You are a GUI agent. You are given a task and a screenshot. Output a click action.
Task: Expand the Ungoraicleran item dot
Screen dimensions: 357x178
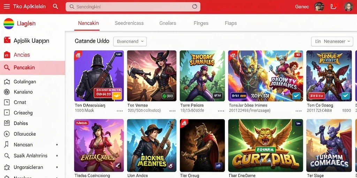(x=57, y=167)
